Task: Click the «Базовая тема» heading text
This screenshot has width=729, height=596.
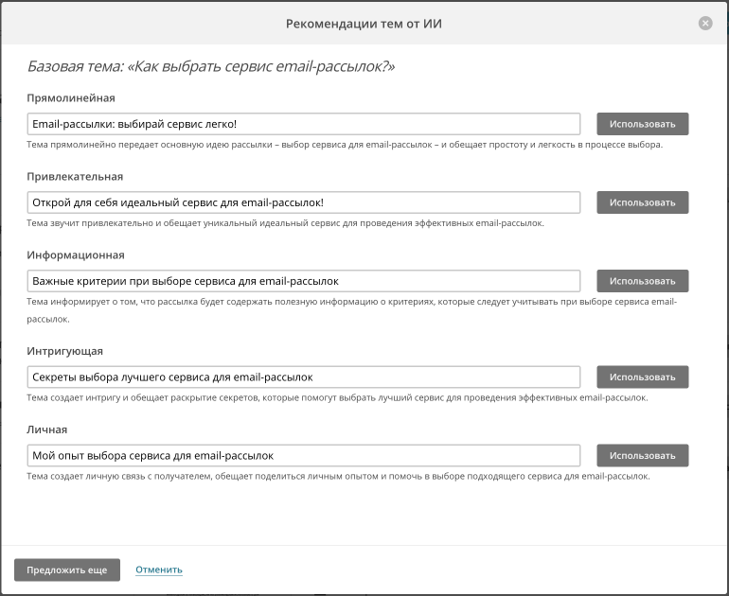Action: coord(211,67)
